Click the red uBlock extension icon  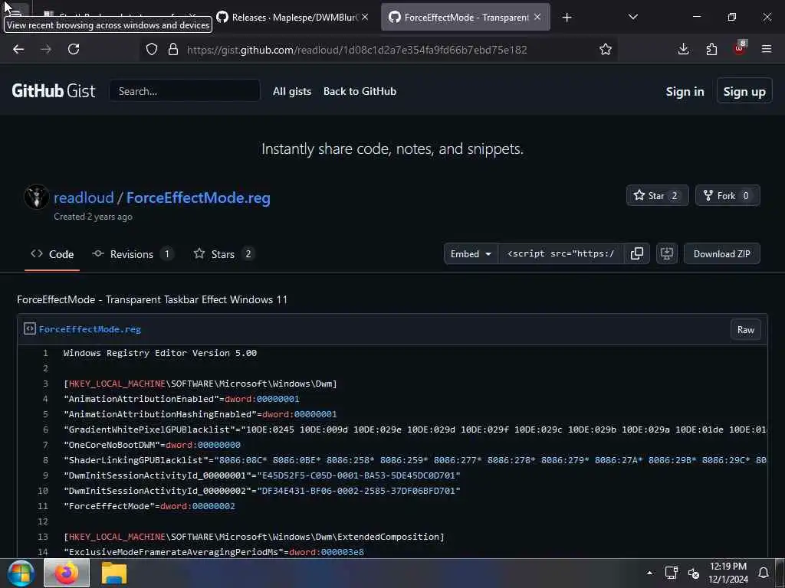pos(740,48)
